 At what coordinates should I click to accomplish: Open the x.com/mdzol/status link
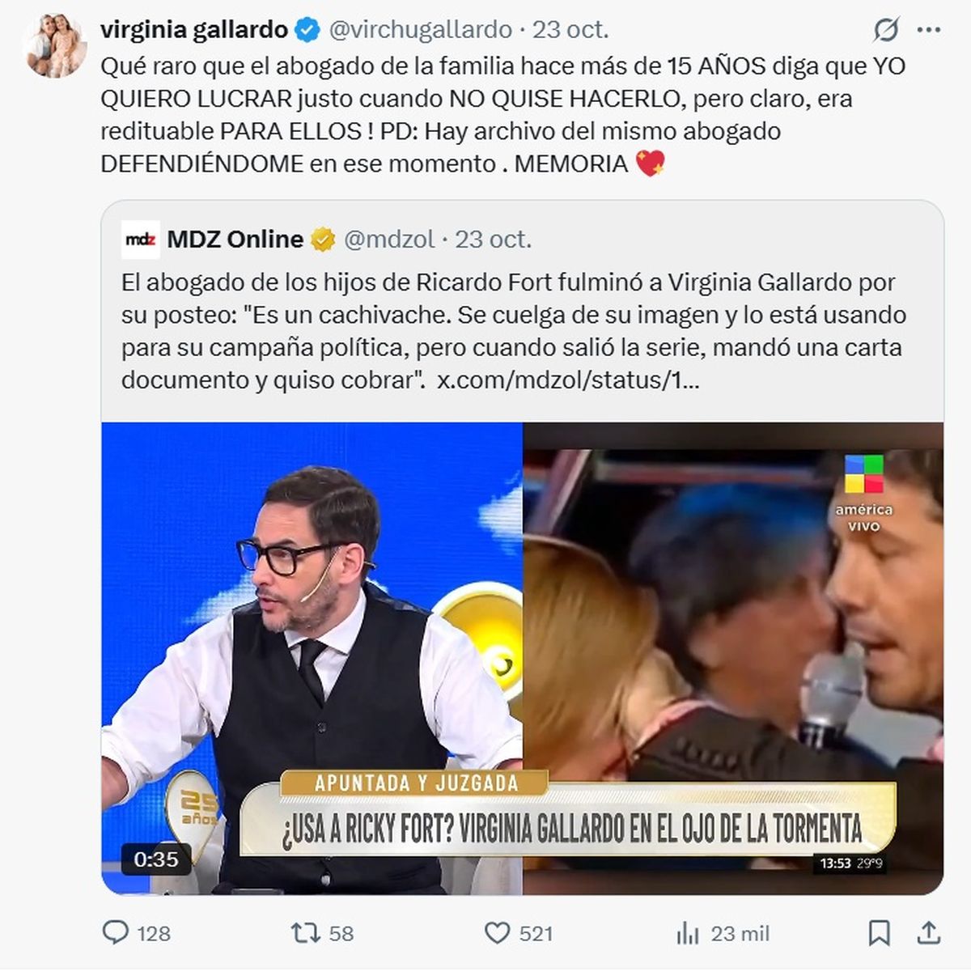[567, 380]
